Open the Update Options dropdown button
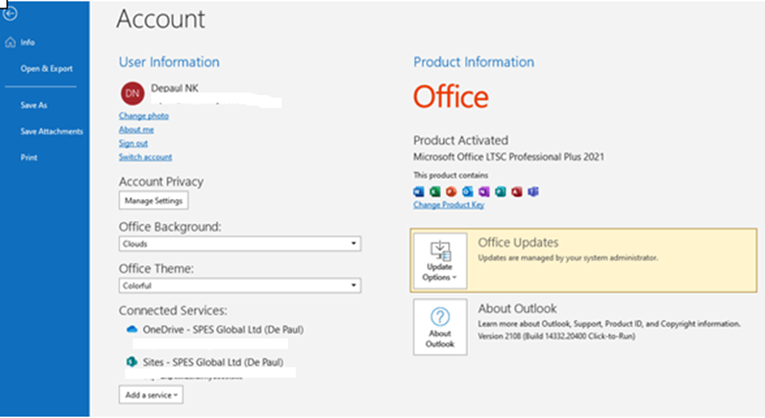This screenshot has width=765, height=418. pos(440,261)
